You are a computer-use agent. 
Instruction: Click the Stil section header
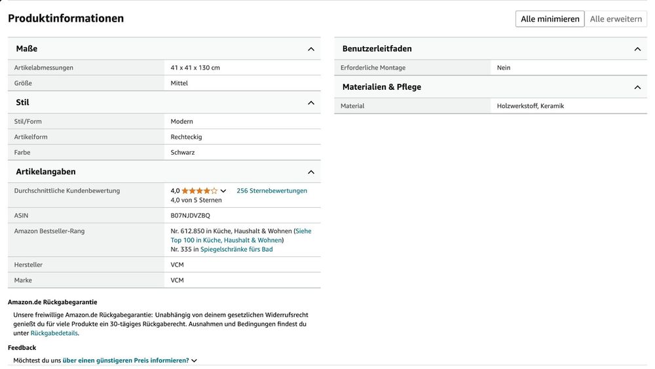pos(164,102)
